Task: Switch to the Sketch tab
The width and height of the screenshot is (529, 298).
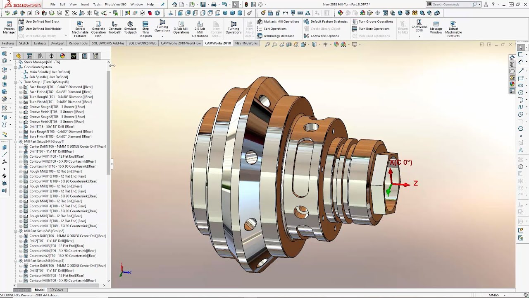Action: (24, 43)
